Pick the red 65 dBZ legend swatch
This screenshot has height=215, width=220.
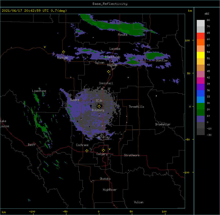[201, 36]
